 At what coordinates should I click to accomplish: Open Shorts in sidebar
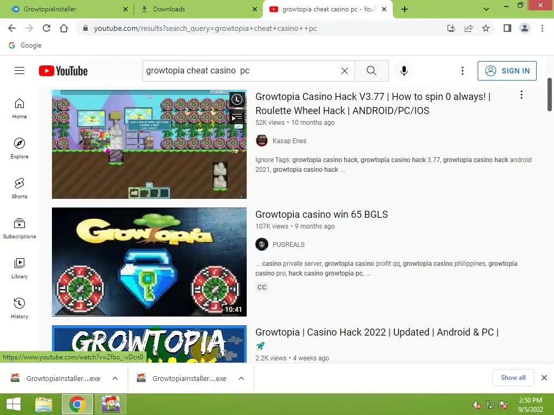point(19,188)
